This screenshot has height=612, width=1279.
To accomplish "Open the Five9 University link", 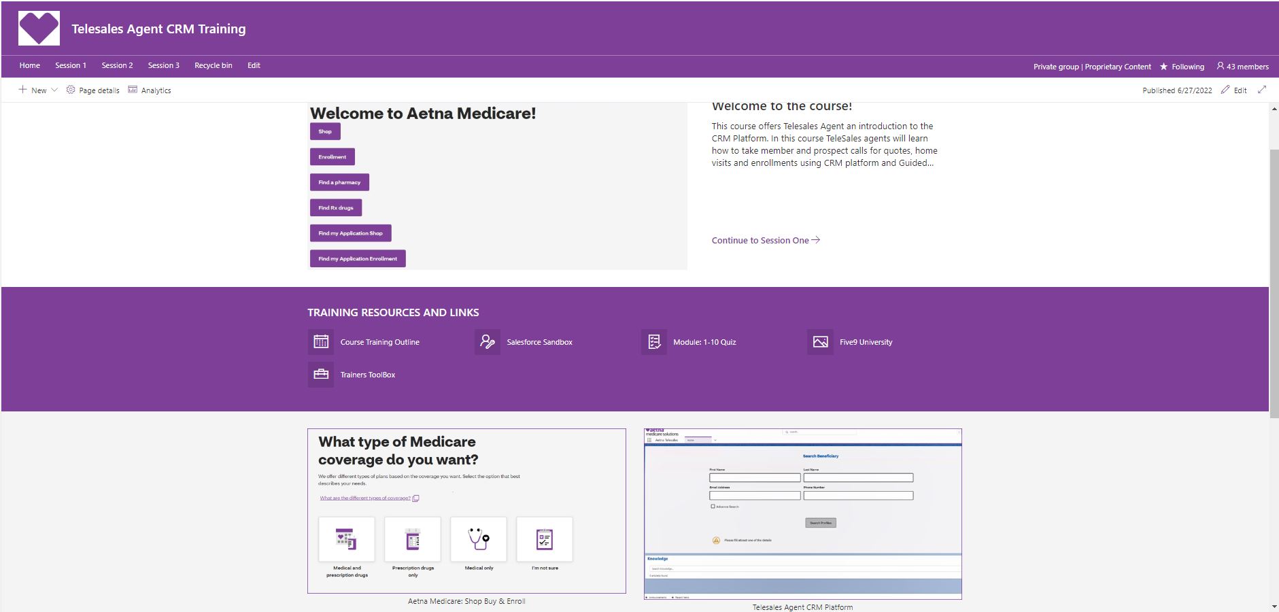I will pyautogui.click(x=866, y=342).
